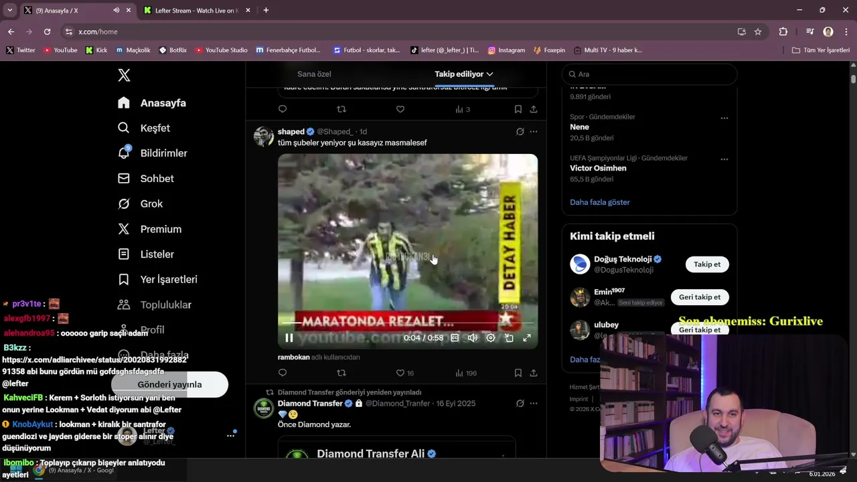Seek on the video progress bar

coord(408,323)
